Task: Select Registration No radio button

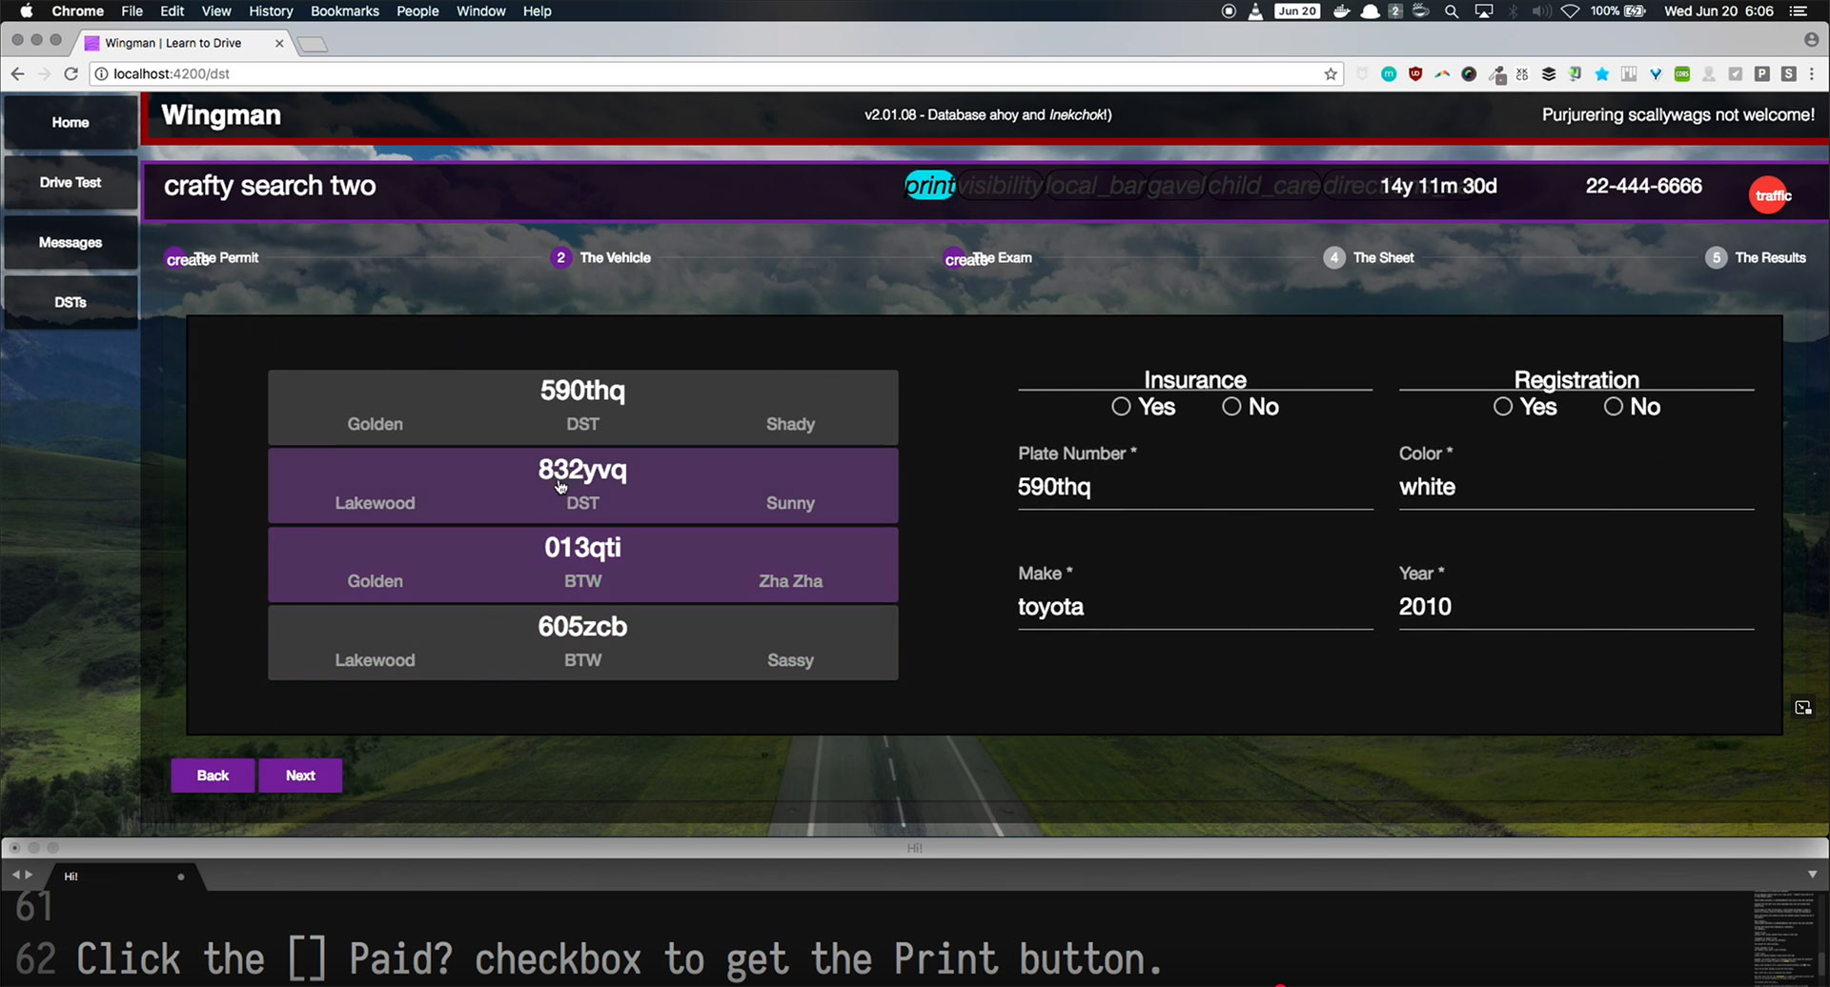Action: point(1613,407)
